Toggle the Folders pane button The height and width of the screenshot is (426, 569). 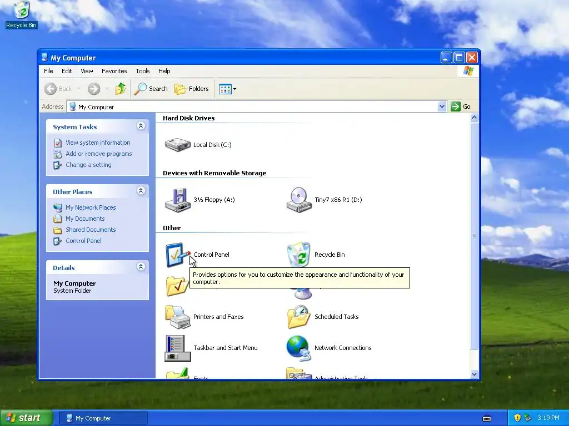click(x=192, y=89)
